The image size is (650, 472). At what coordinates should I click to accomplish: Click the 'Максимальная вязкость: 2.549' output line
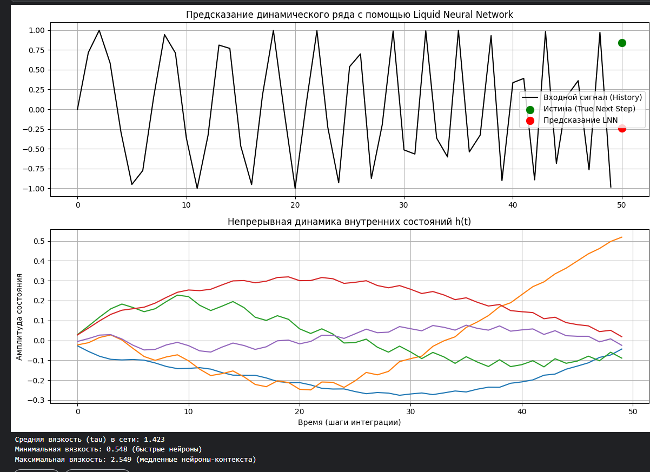(x=135, y=460)
